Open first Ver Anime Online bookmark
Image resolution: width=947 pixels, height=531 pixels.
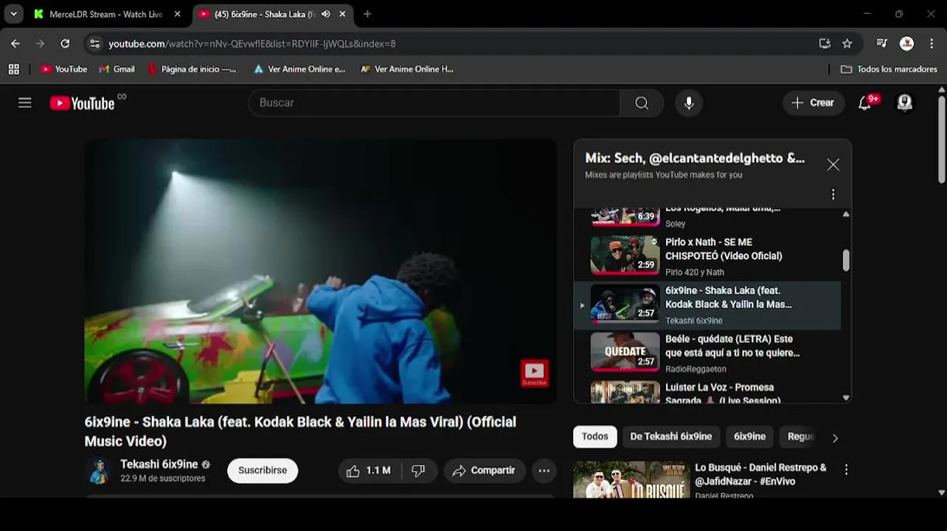(299, 69)
